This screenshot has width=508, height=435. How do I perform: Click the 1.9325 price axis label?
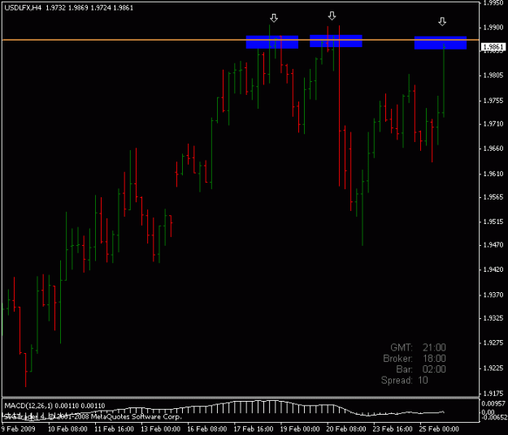pos(493,318)
